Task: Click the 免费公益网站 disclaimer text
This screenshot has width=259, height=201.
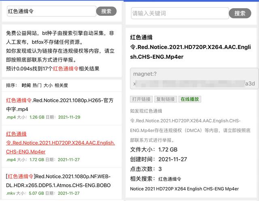Action: point(60,47)
